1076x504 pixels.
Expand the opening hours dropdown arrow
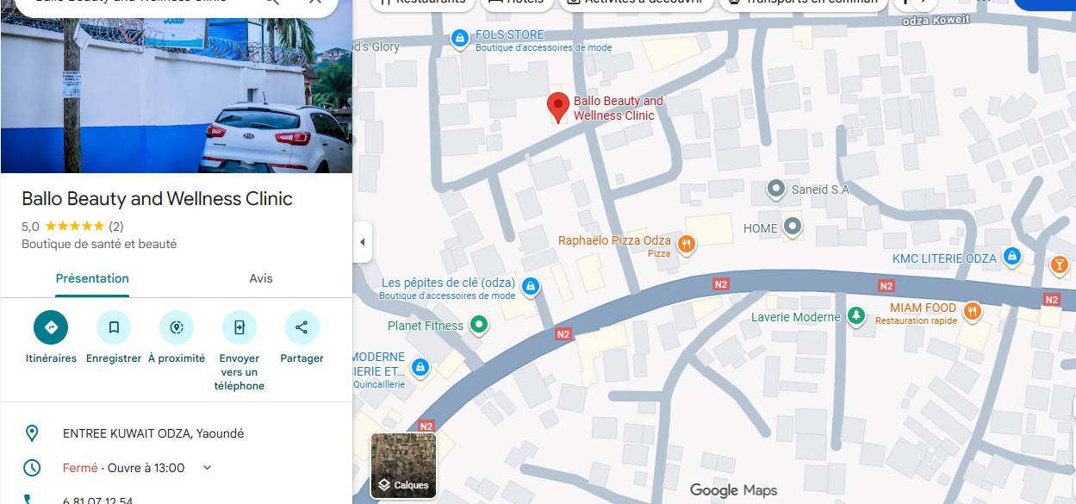point(207,468)
